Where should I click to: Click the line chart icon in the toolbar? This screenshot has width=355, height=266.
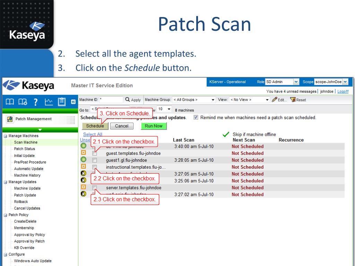49,102
